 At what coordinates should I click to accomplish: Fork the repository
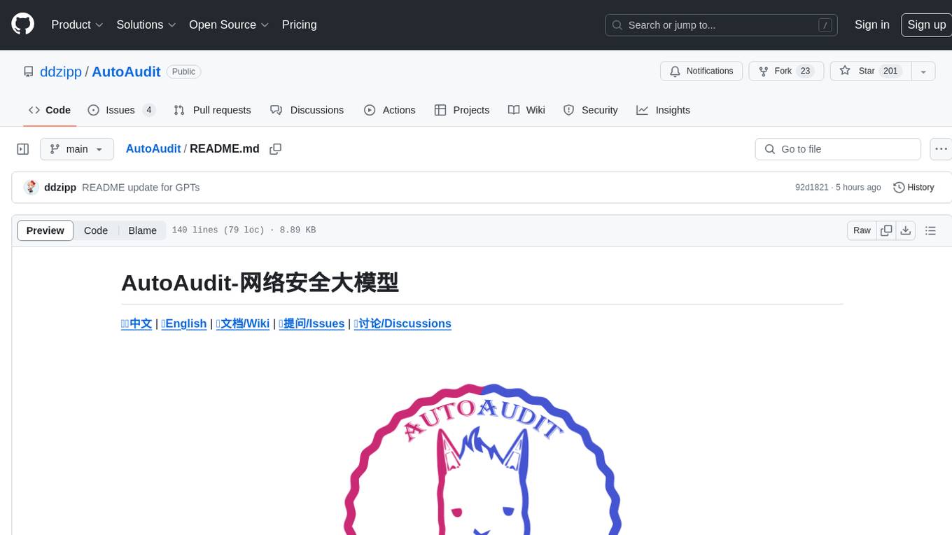coord(786,71)
